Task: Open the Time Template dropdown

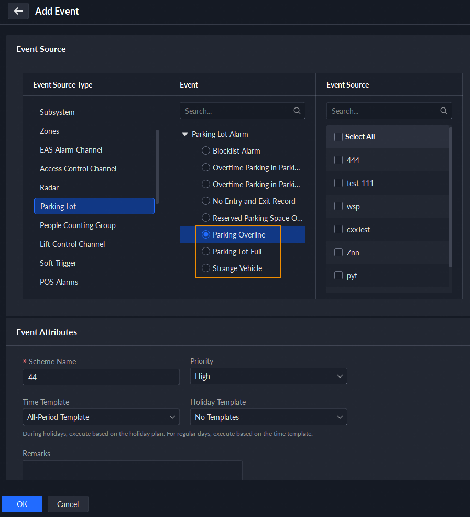Action: (x=101, y=417)
